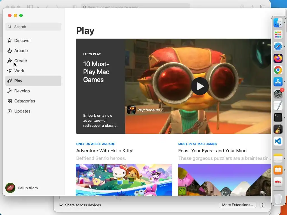Open Calub Viem account name
Screen dimensions: 287x215
click(28, 188)
